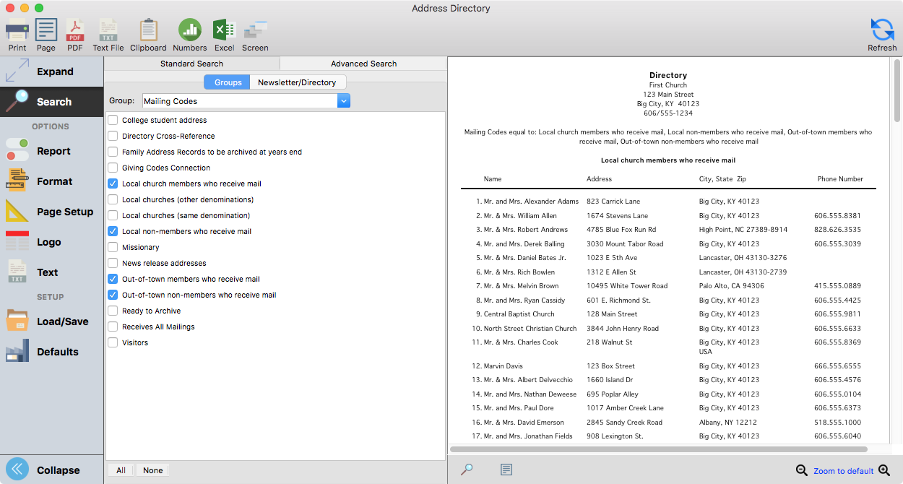Screen dimensions: 903x484
Task: Export report as PDF
Action: click(x=75, y=34)
